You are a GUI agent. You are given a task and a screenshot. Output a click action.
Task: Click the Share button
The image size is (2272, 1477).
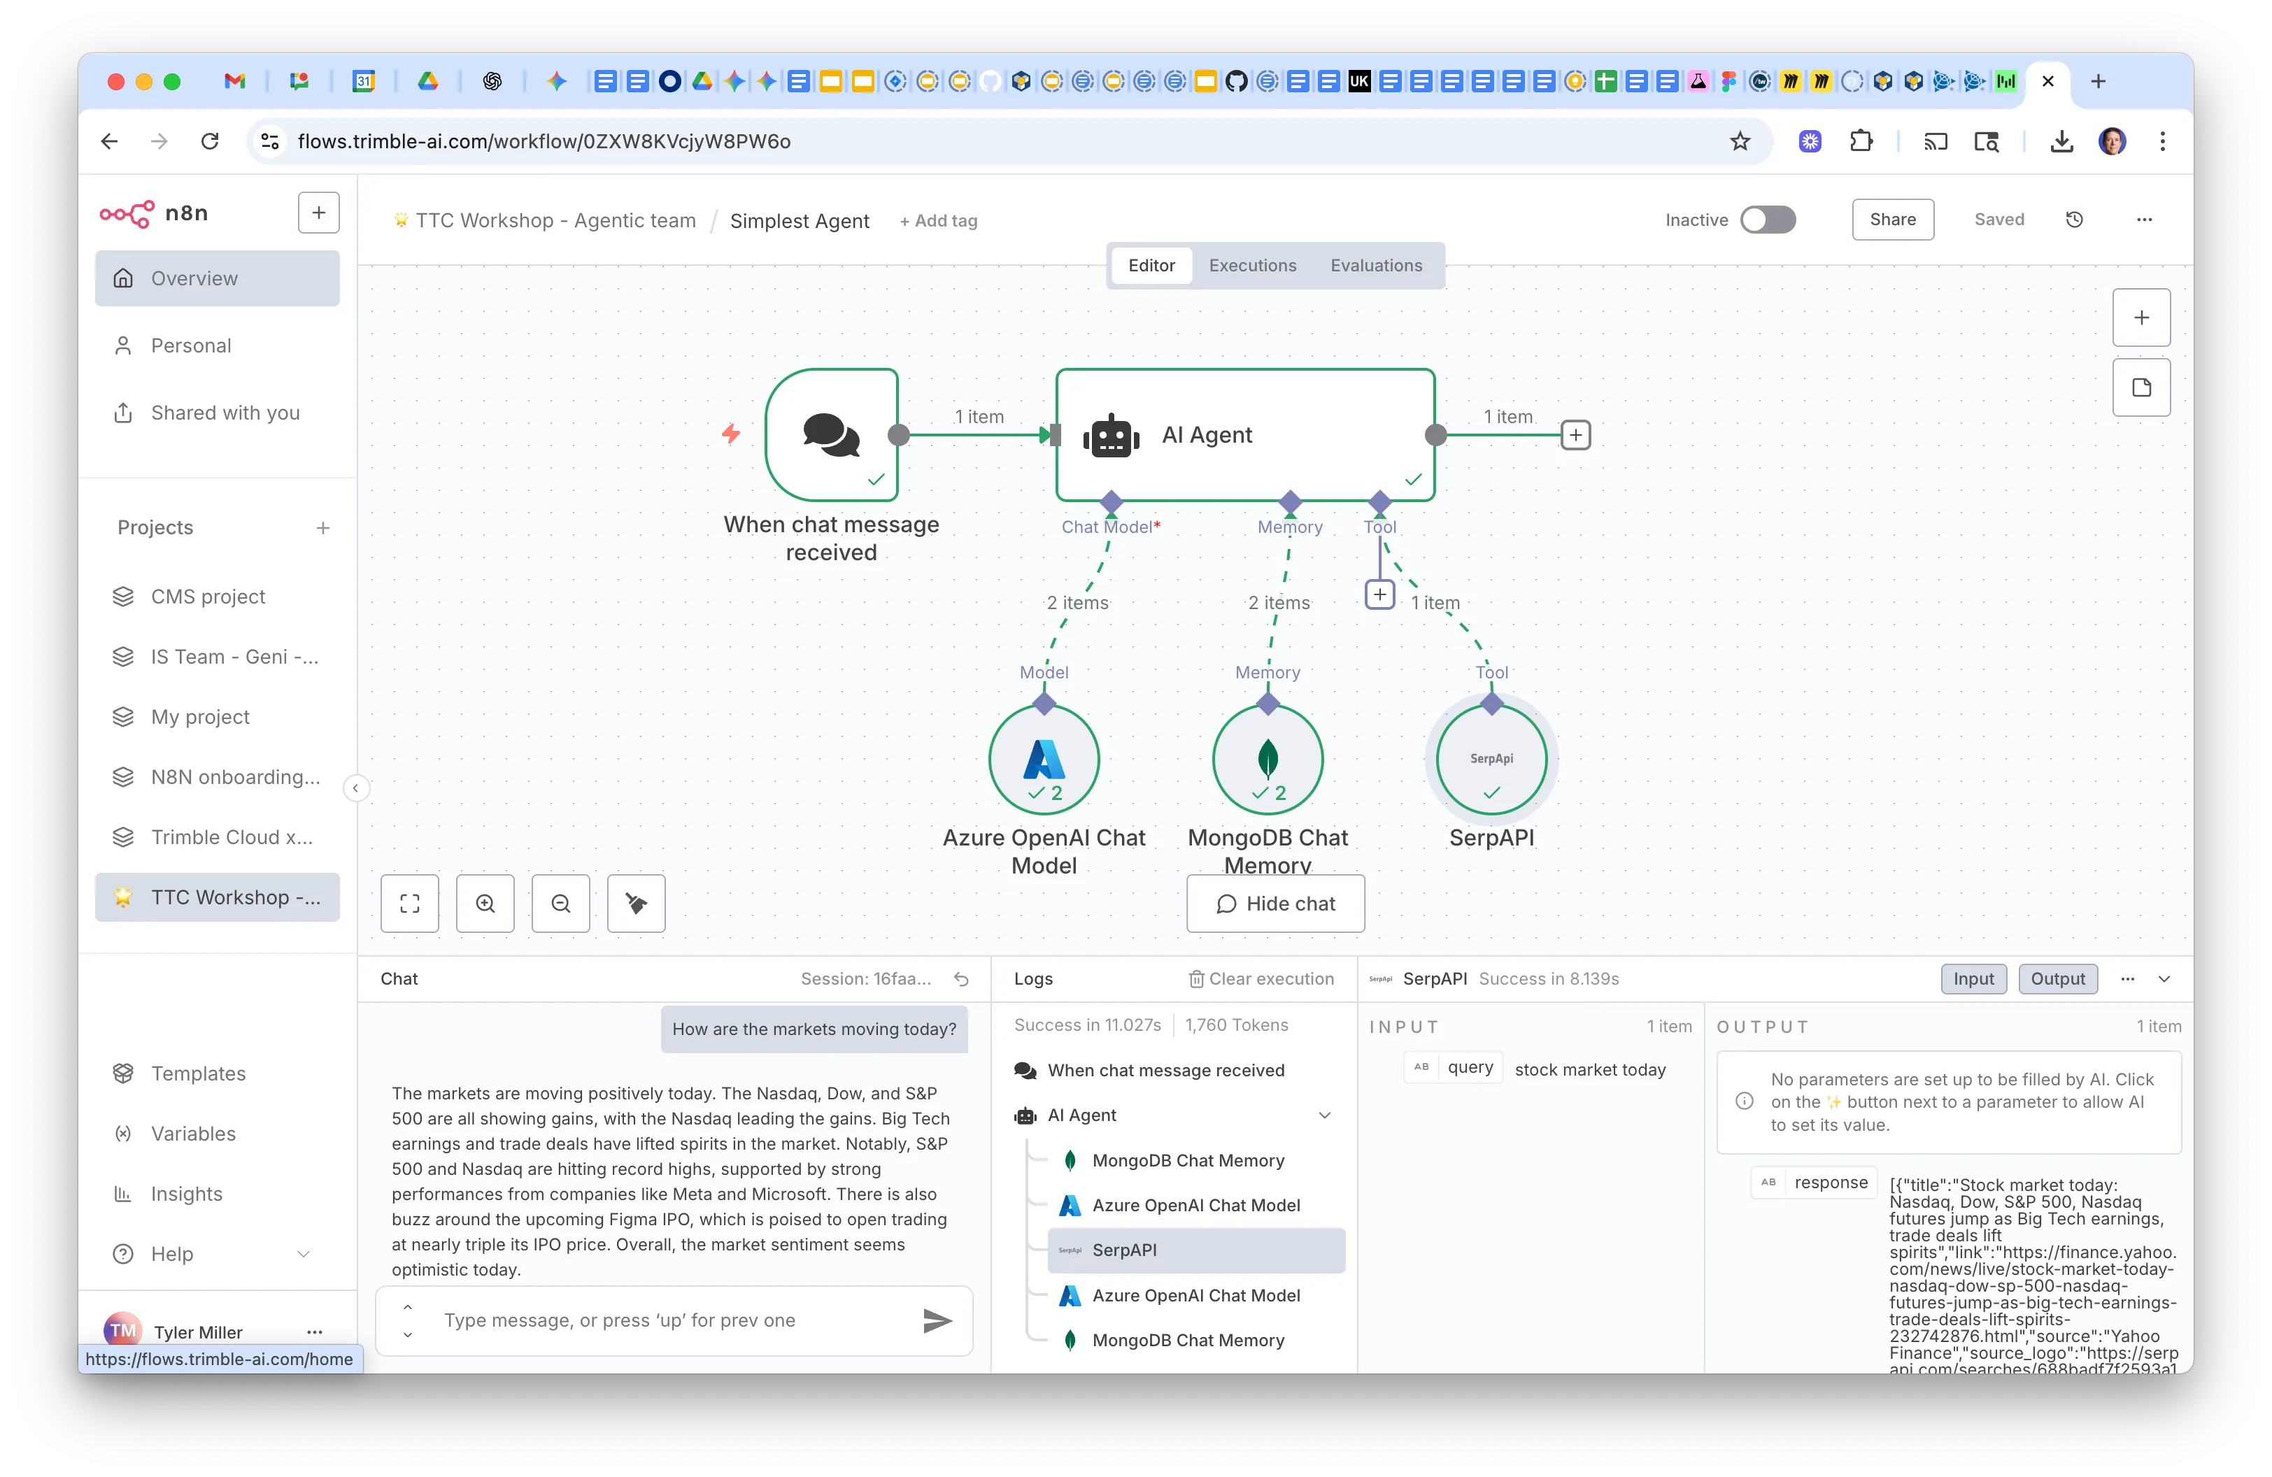click(1892, 220)
